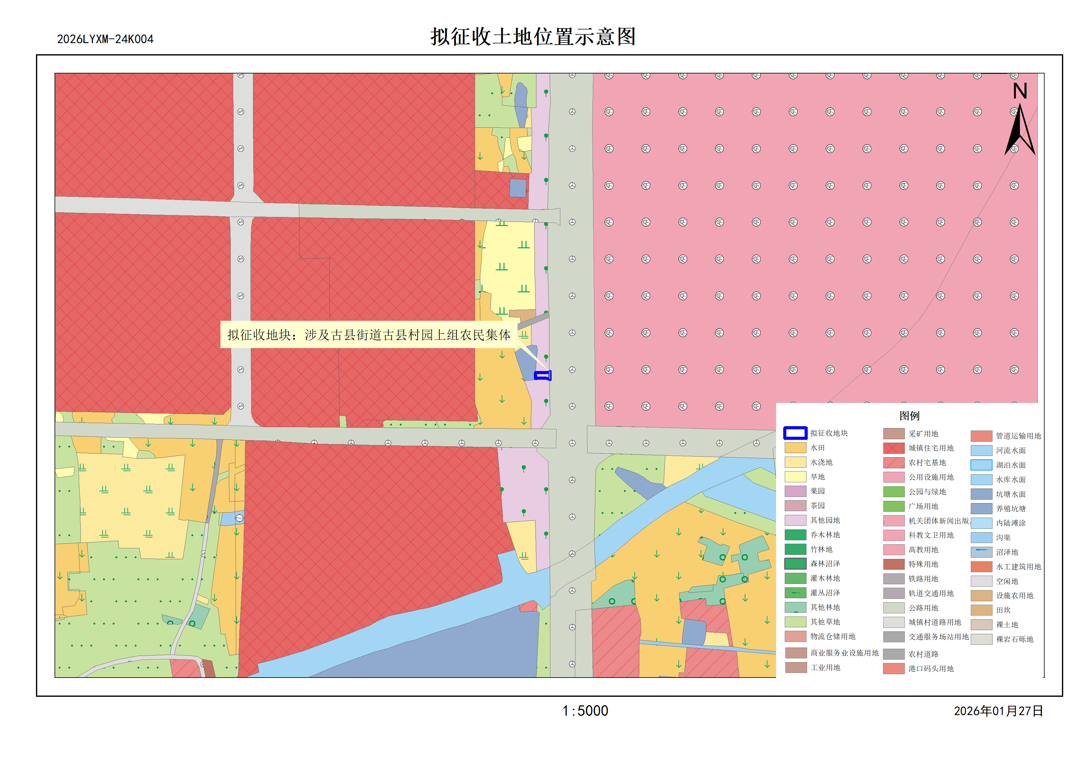1088x769 pixels.
Task: Click the blue expropriation parcel rectangle on map
Action: tap(543, 375)
